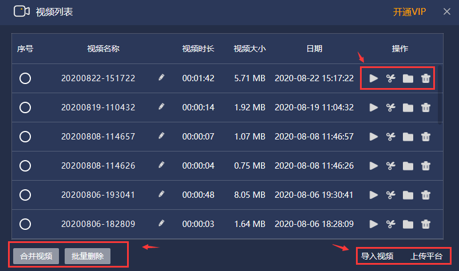Image resolution: width=459 pixels, height=271 pixels.
Task: Click the size value 0.75 MB
Action: (x=250, y=166)
